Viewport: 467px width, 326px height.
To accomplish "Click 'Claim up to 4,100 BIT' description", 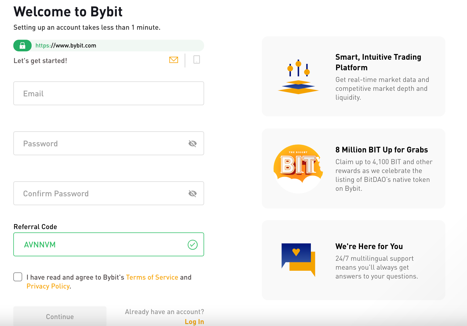I will coord(384,175).
